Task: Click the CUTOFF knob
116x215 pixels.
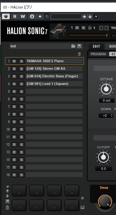Action: [103, 157]
